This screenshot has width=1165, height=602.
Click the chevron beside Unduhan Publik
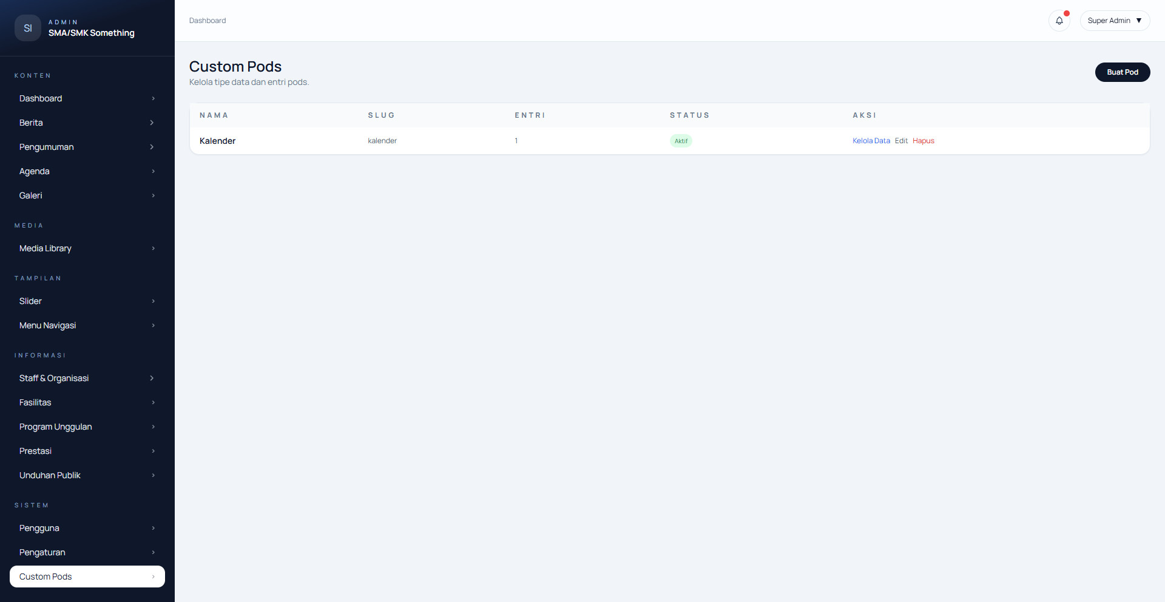(153, 475)
